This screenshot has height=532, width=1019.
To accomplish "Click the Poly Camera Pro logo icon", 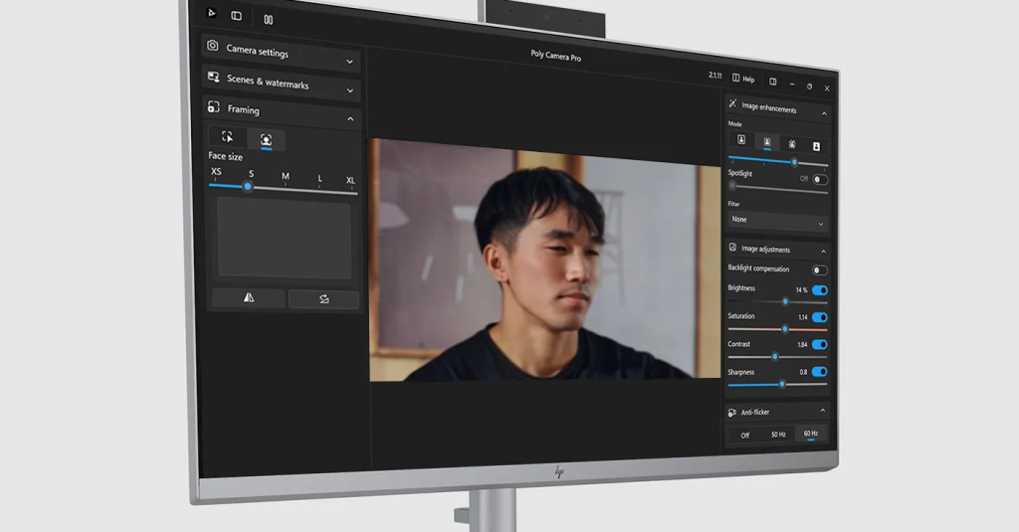I will (x=210, y=12).
